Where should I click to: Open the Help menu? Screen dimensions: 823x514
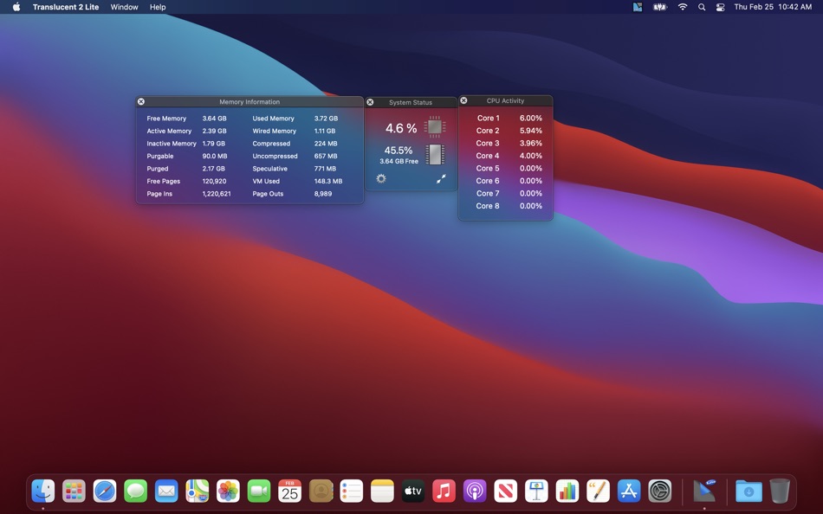click(158, 7)
